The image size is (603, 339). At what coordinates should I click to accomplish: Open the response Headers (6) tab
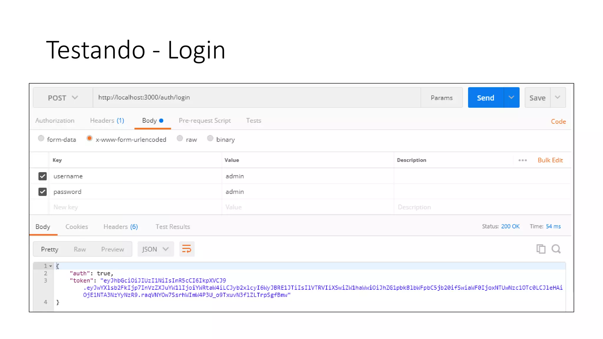[x=121, y=227]
